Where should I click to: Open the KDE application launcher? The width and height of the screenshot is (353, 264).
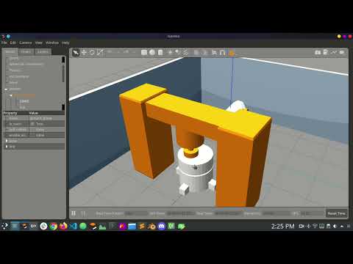(x=4, y=226)
